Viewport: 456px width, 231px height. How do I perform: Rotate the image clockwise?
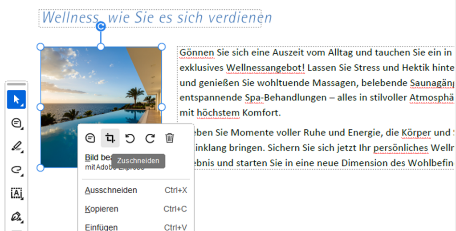(x=150, y=138)
